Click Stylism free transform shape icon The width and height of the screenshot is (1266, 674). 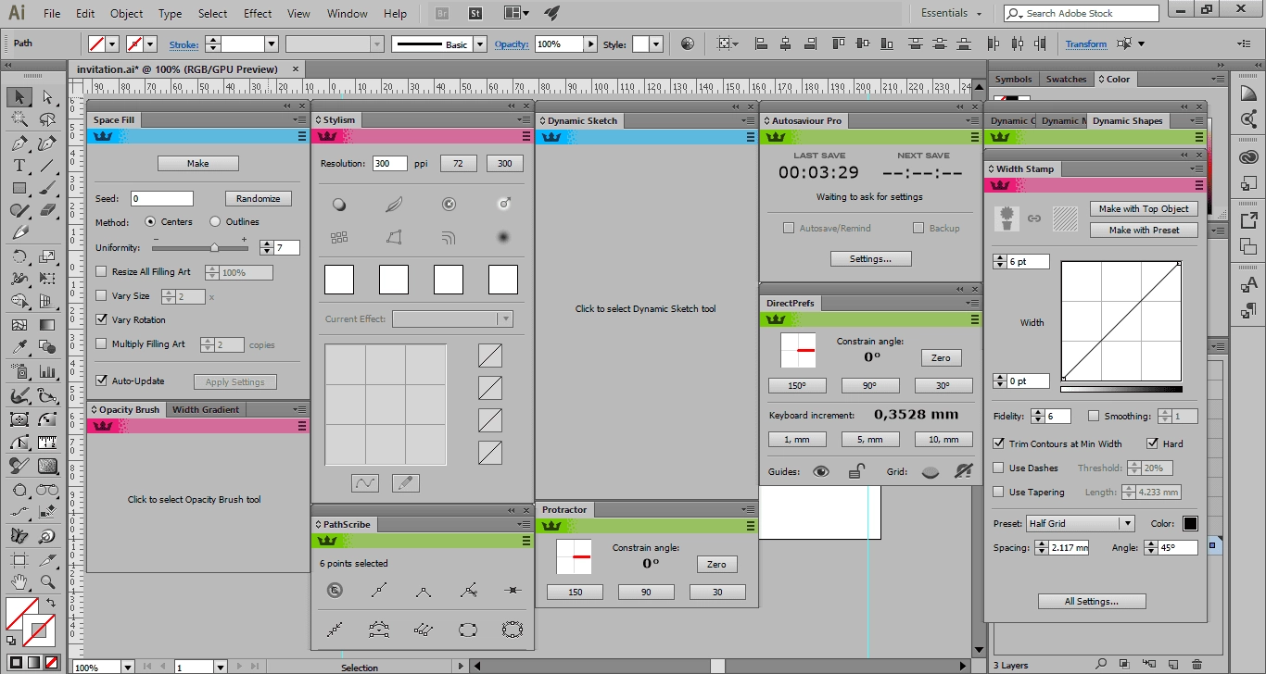[394, 238]
